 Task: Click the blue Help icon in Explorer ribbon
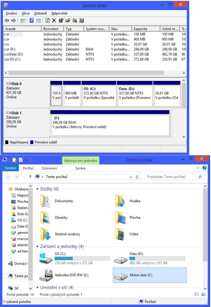pos(204,168)
